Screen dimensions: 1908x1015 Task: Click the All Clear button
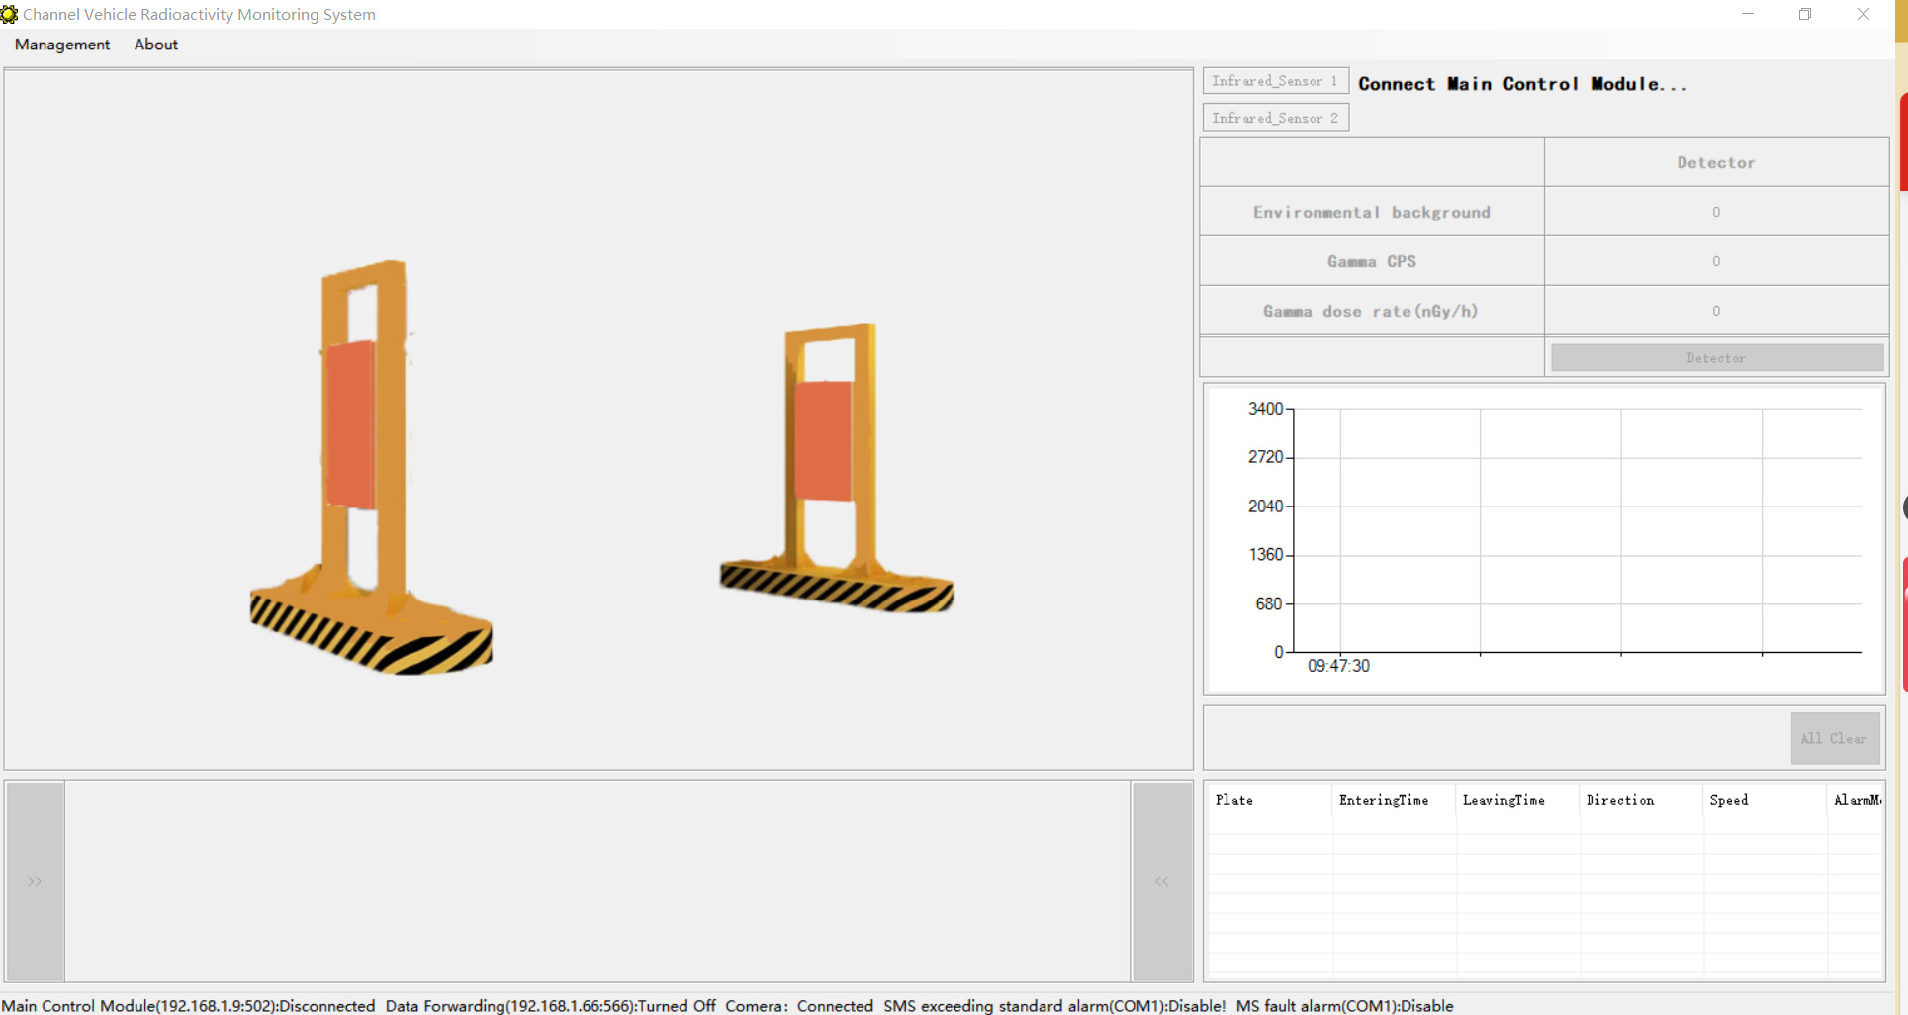[x=1834, y=738]
